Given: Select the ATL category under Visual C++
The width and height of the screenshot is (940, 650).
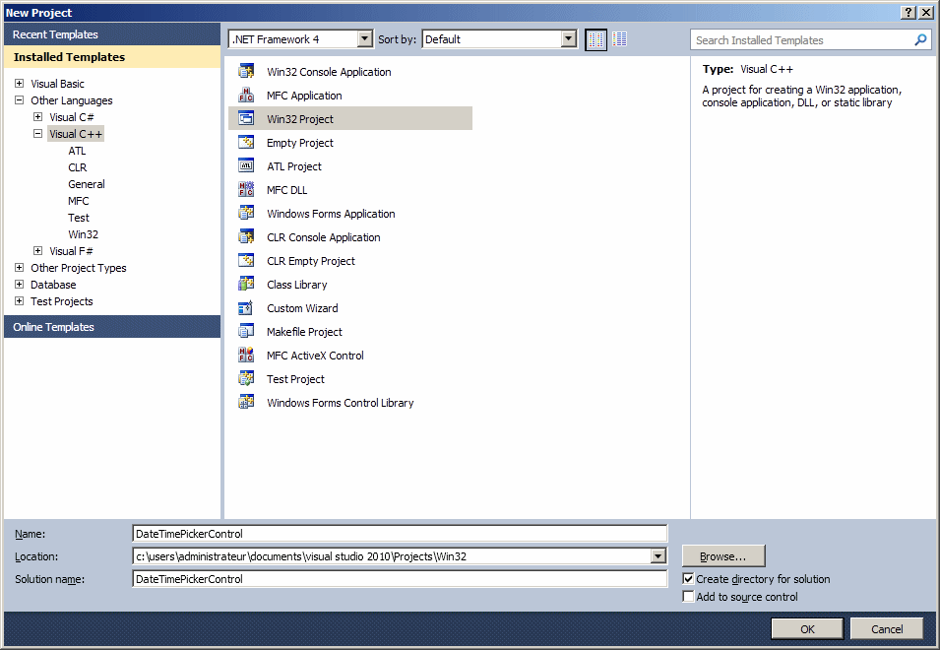Looking at the screenshot, I should 77,151.
